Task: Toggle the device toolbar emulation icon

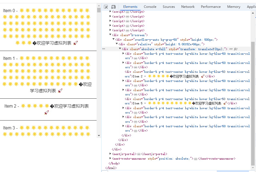Action: click(x=113, y=6)
